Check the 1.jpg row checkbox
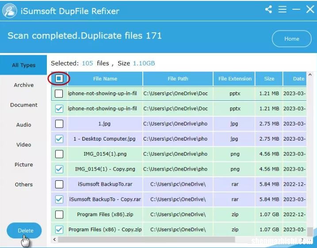This screenshot has width=317, height=248. 59,124
